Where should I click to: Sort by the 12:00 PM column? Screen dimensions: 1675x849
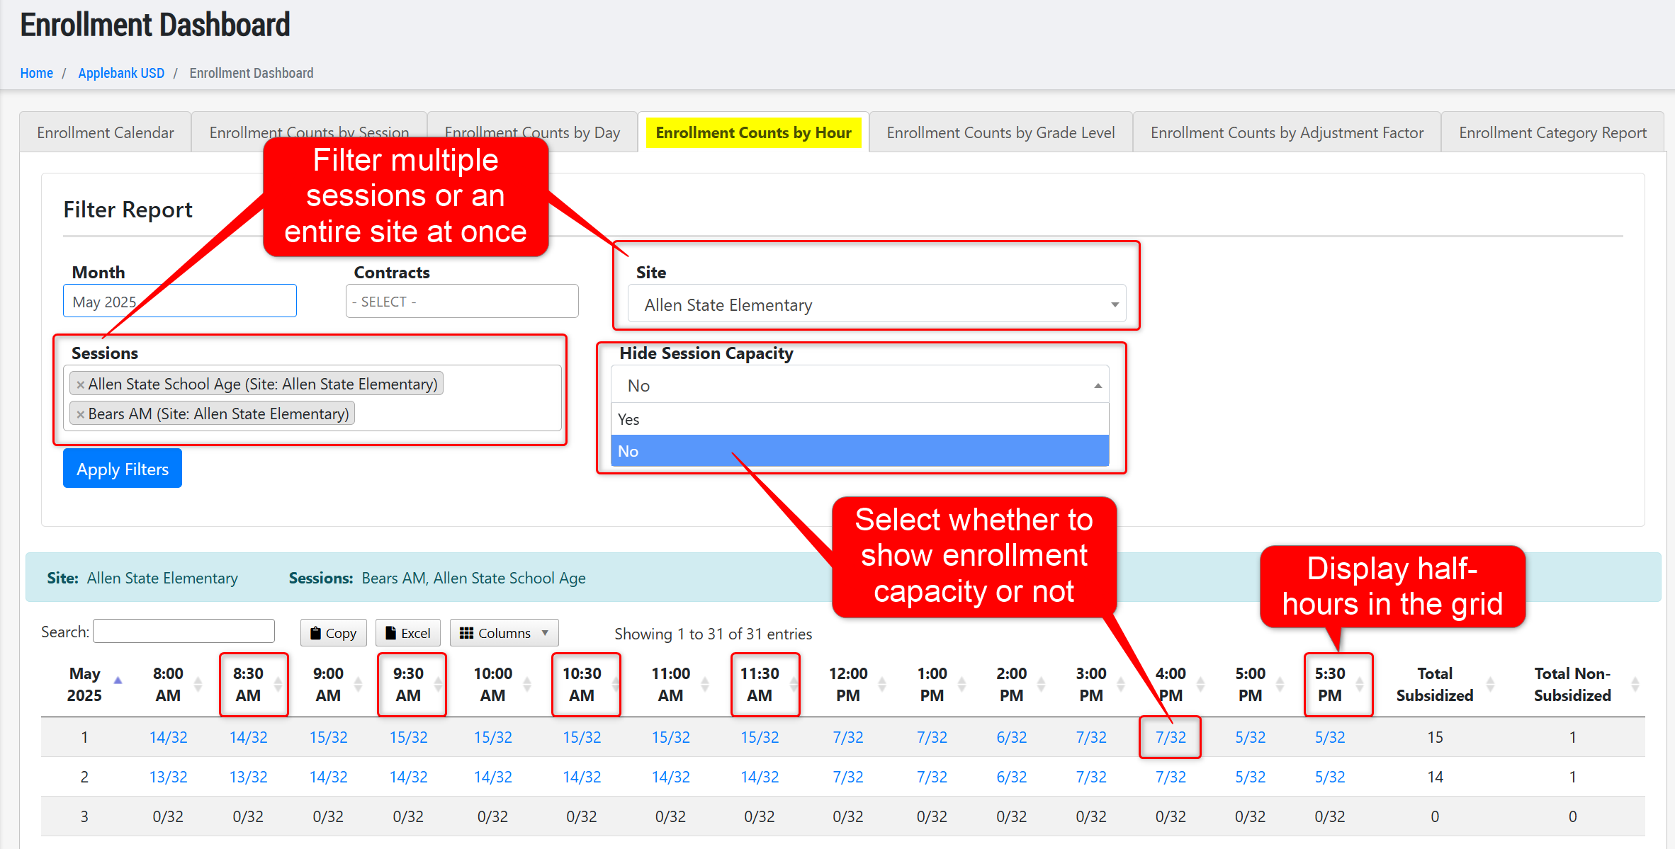pos(848,684)
